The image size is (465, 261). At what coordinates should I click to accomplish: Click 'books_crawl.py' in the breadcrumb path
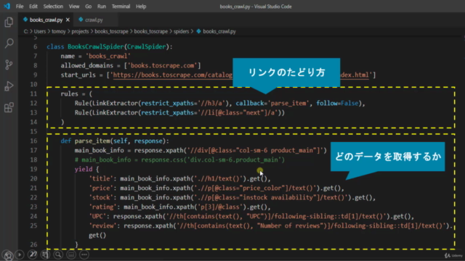point(219,31)
